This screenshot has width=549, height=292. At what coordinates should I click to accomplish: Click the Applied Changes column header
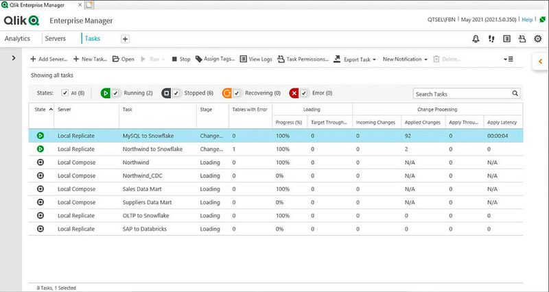tap(423, 123)
